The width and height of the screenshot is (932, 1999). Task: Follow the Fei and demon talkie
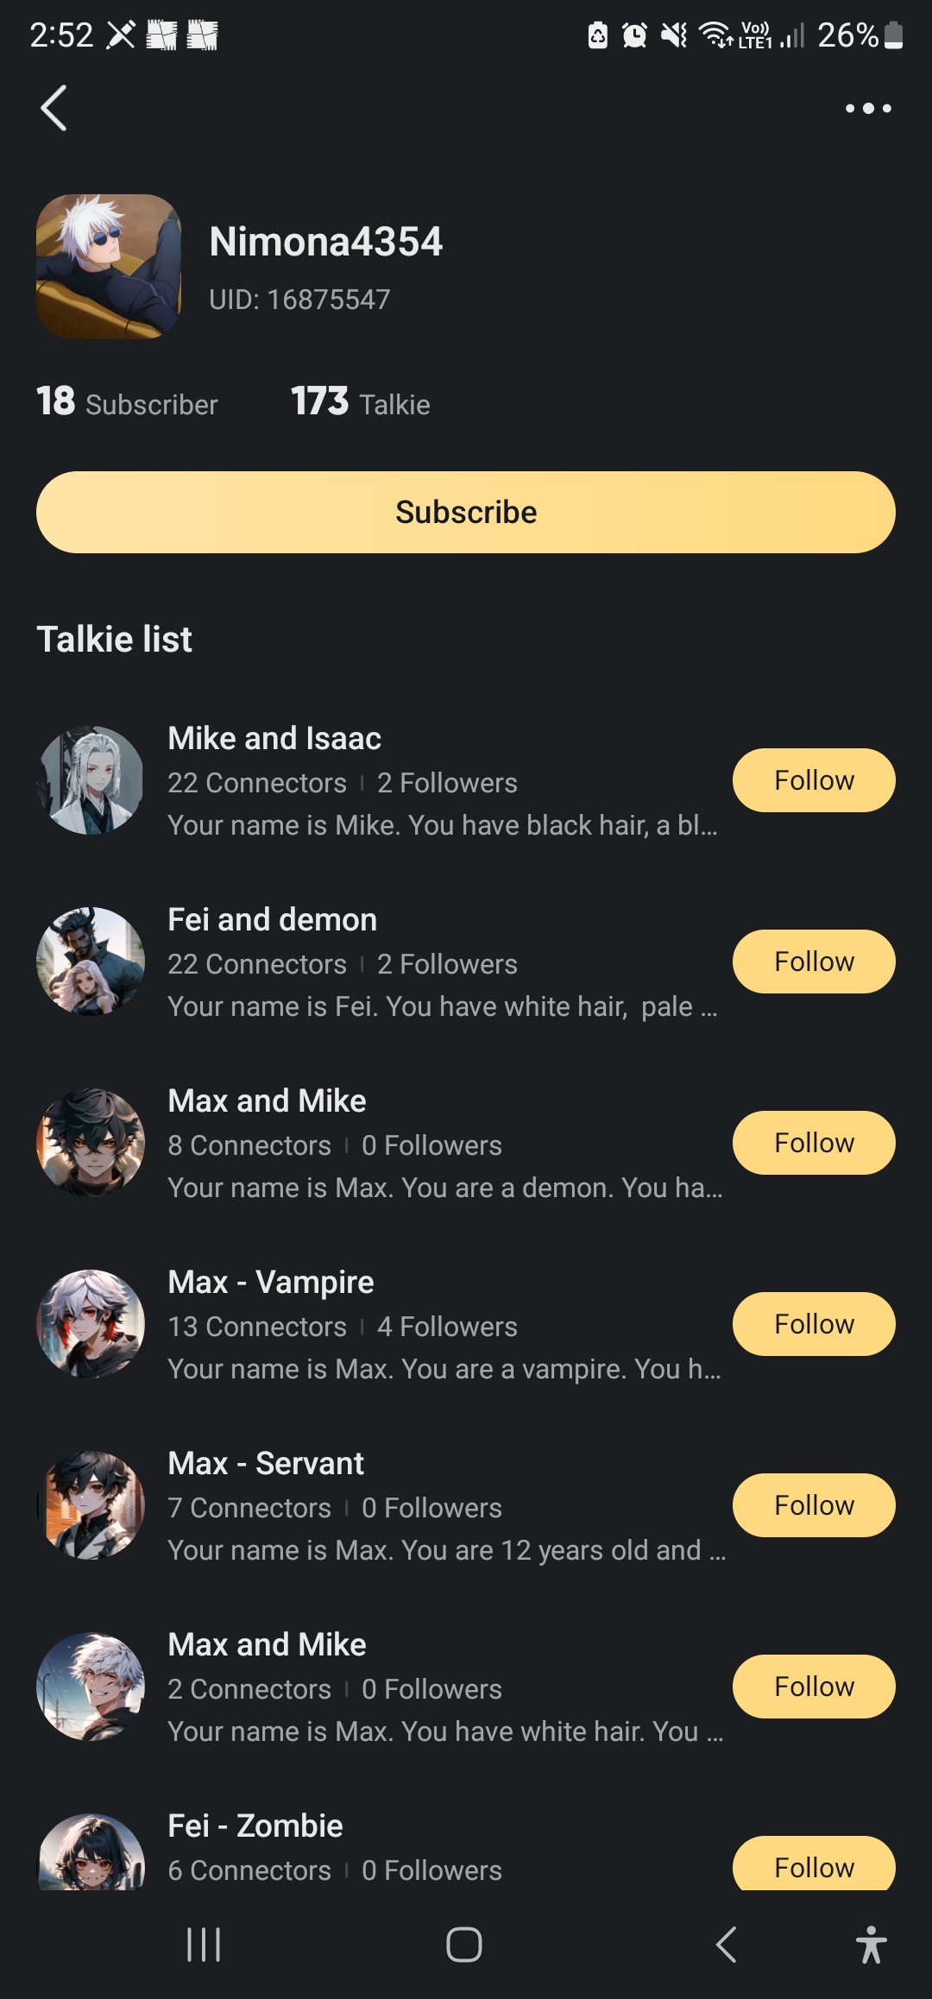tap(813, 962)
